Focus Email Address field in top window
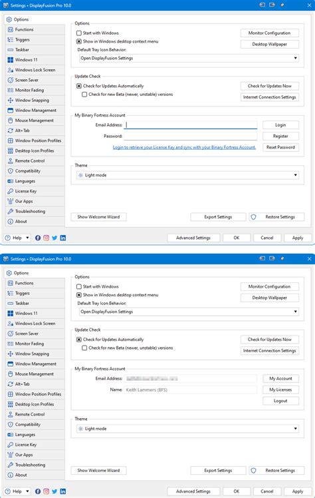315x498 pixels. [191, 125]
